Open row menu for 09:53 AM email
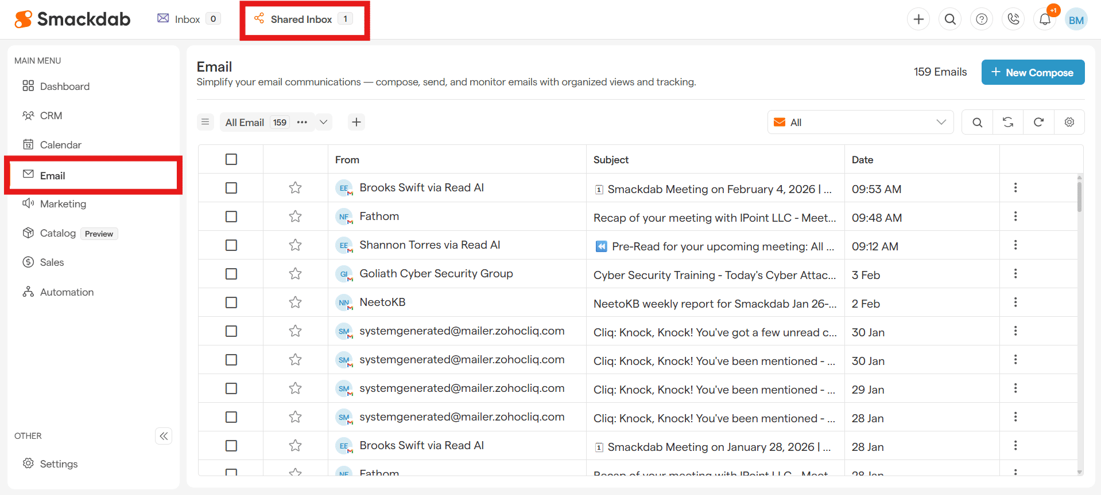This screenshot has width=1101, height=495. coord(1015,188)
